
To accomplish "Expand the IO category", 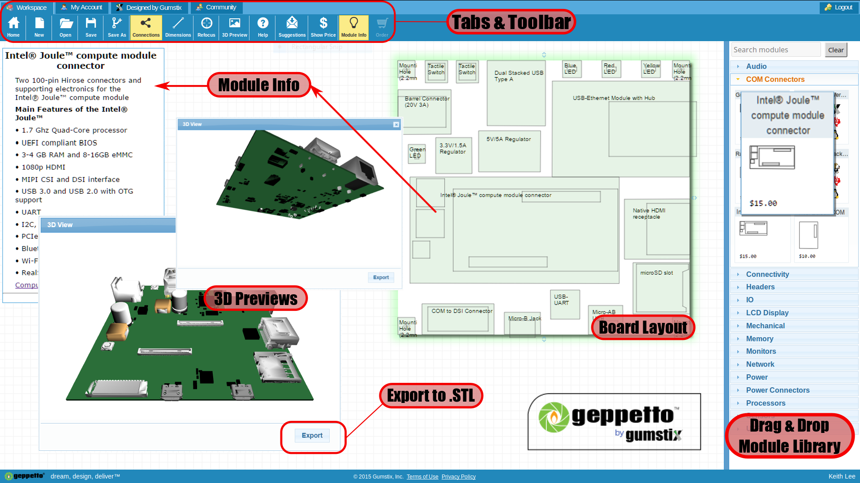I will click(794, 300).
